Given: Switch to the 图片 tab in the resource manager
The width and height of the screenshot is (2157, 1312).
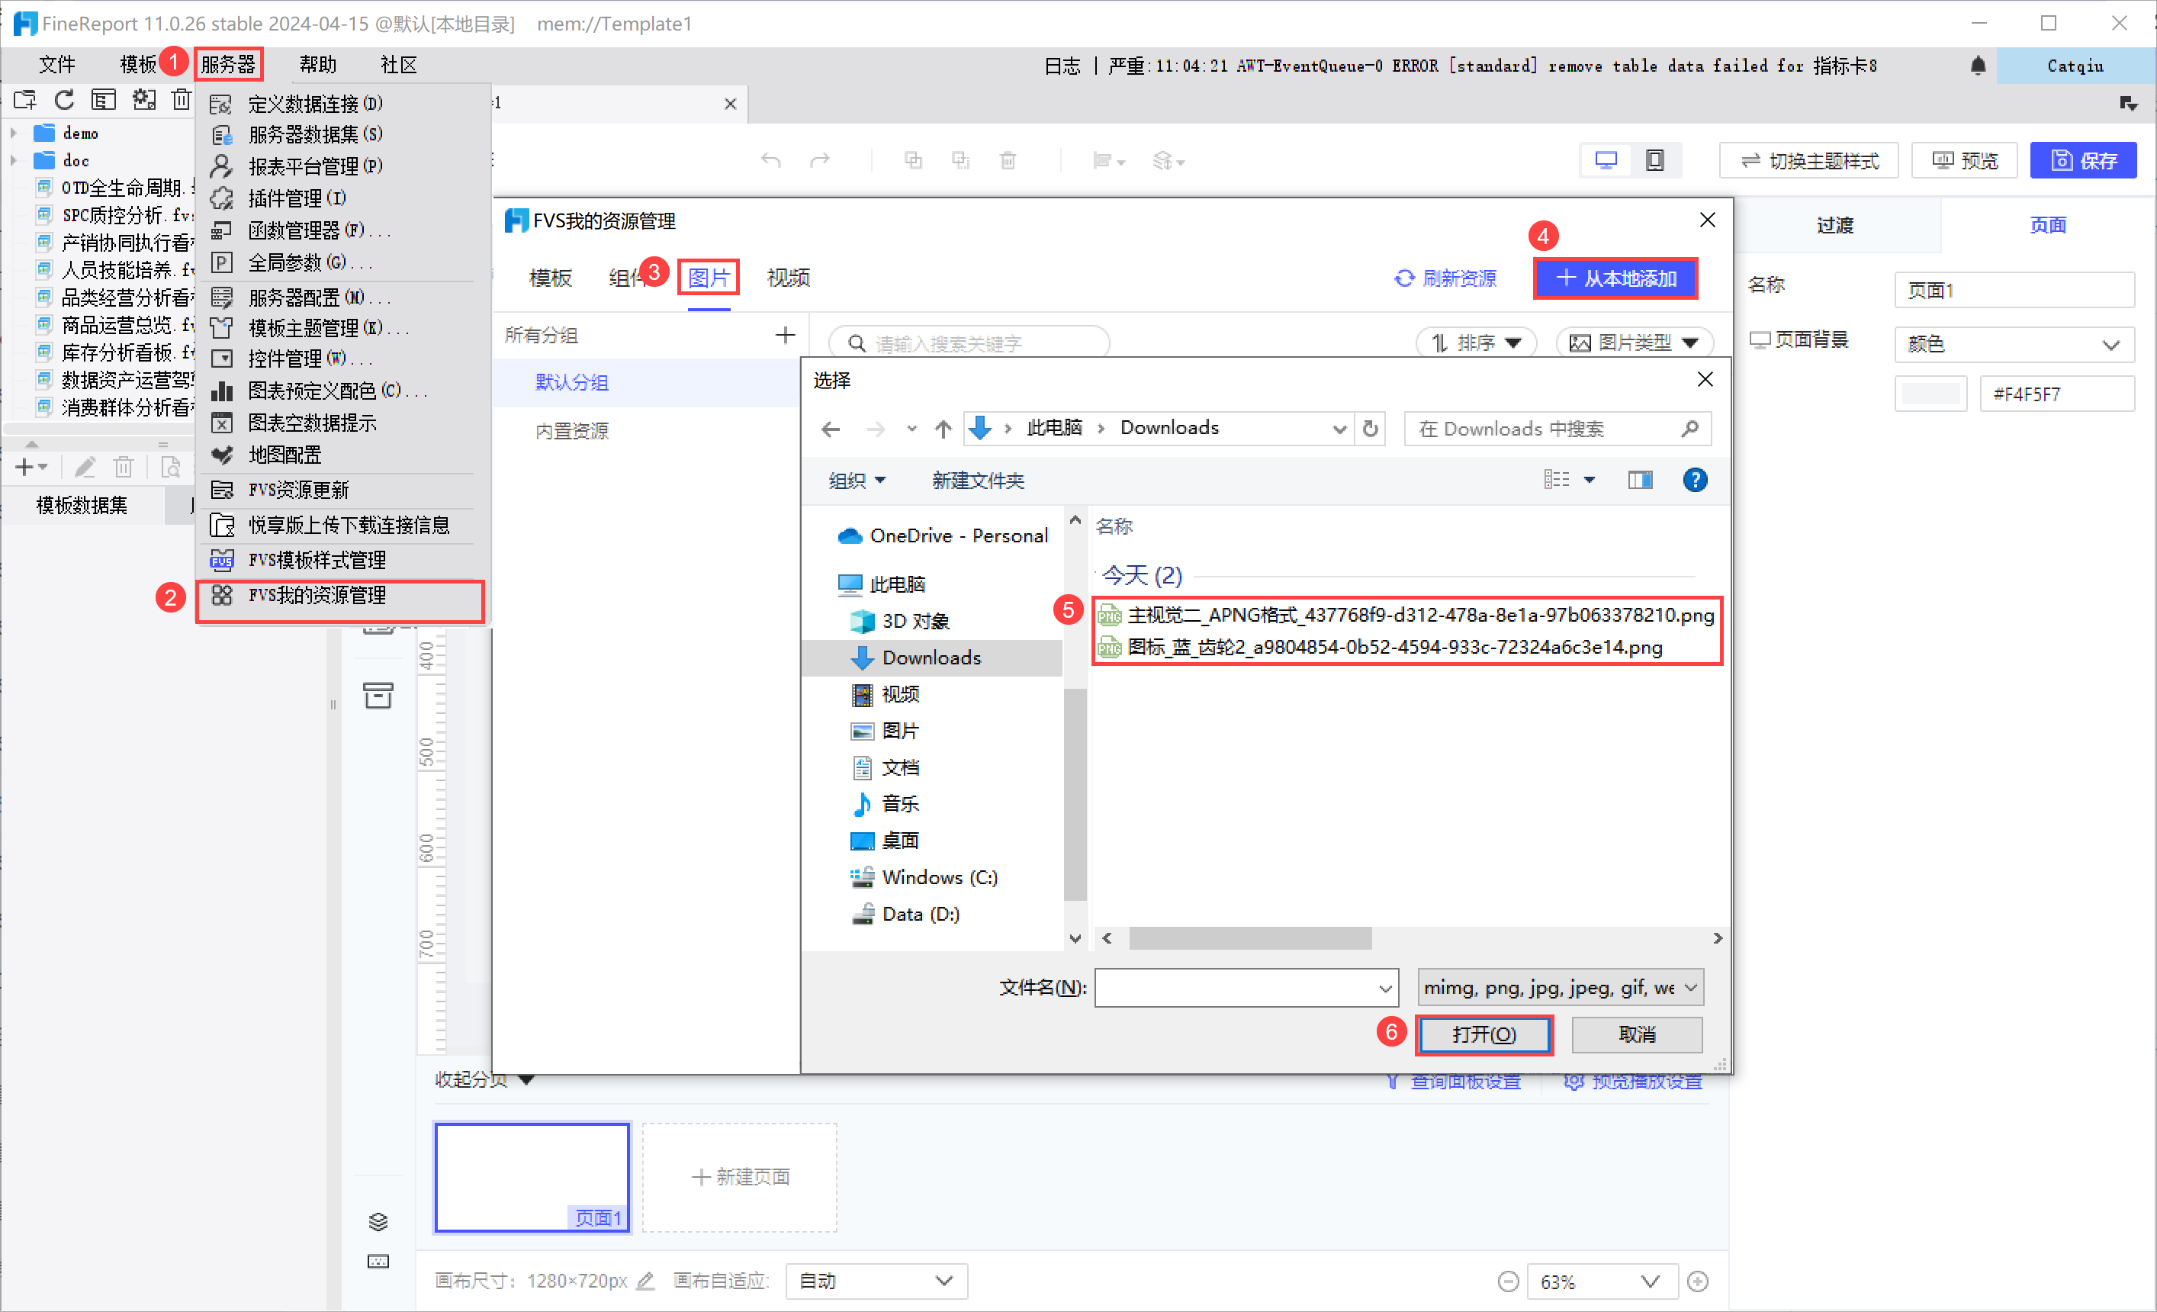Looking at the screenshot, I should point(709,278).
